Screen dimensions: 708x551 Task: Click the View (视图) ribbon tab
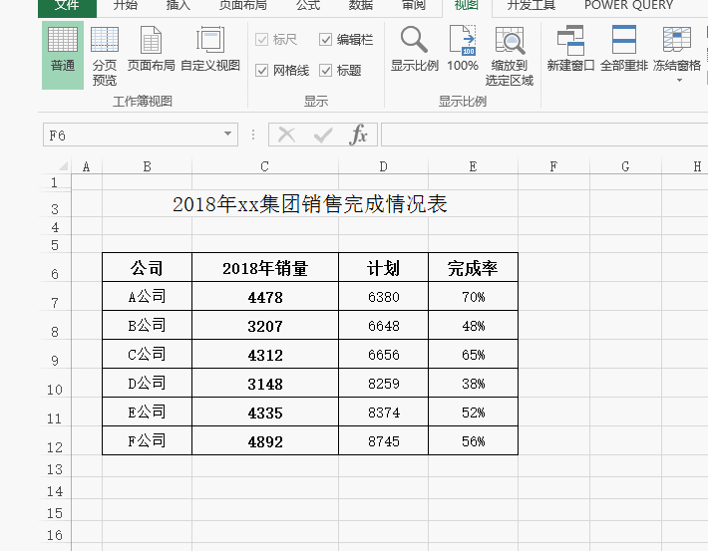pyautogui.click(x=467, y=5)
